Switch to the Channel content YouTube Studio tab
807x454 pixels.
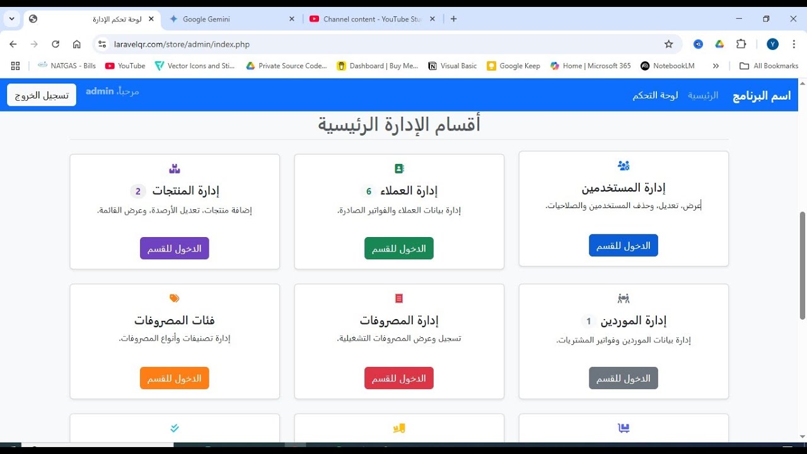coord(372,19)
